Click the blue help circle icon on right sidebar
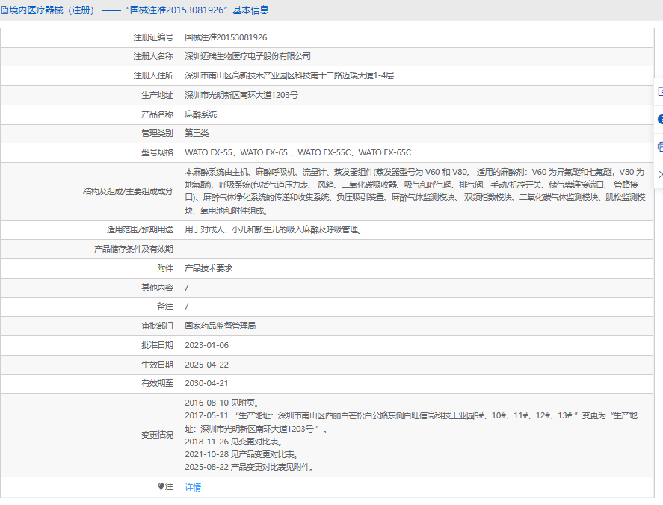Viewport: 663px width, 505px height. (x=661, y=120)
